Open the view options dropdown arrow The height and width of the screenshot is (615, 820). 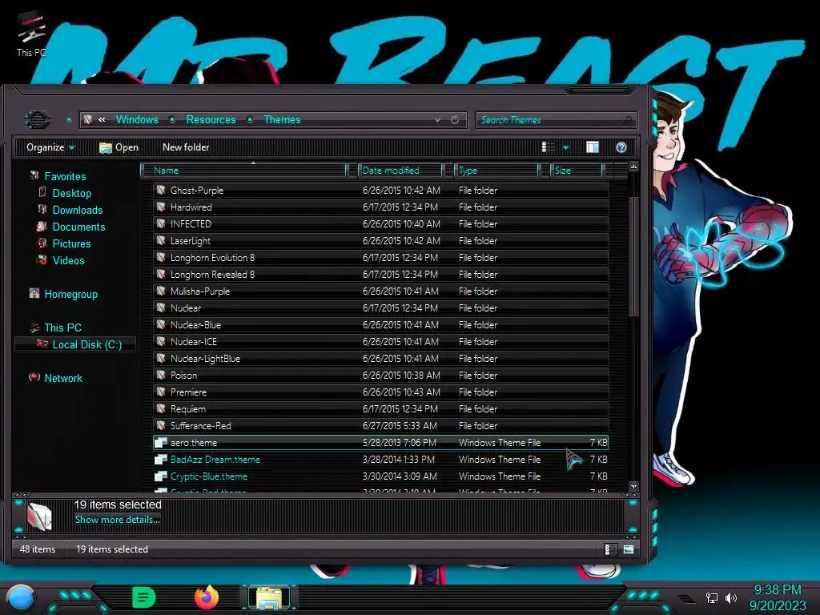[565, 148]
